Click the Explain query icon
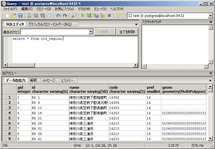The width and height of the screenshot is (215, 149). tap(102, 16)
